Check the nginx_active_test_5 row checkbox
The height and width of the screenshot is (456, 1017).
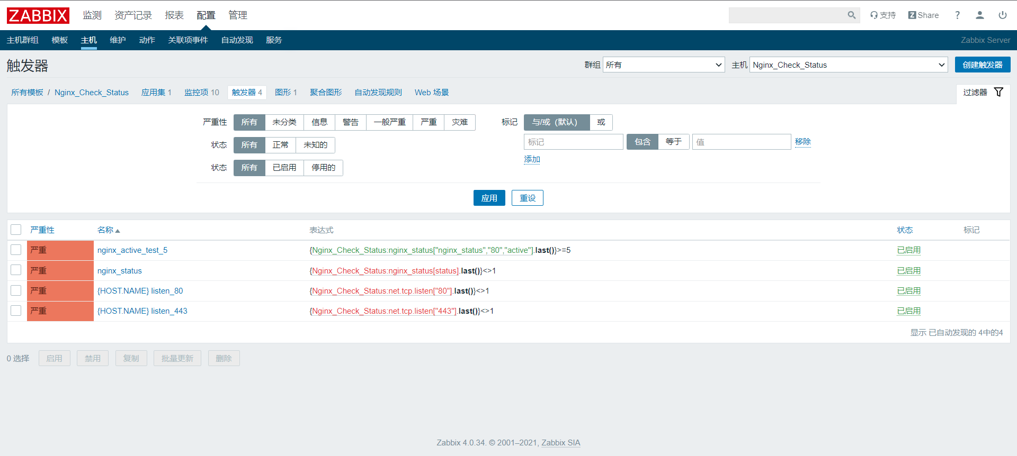click(x=16, y=250)
